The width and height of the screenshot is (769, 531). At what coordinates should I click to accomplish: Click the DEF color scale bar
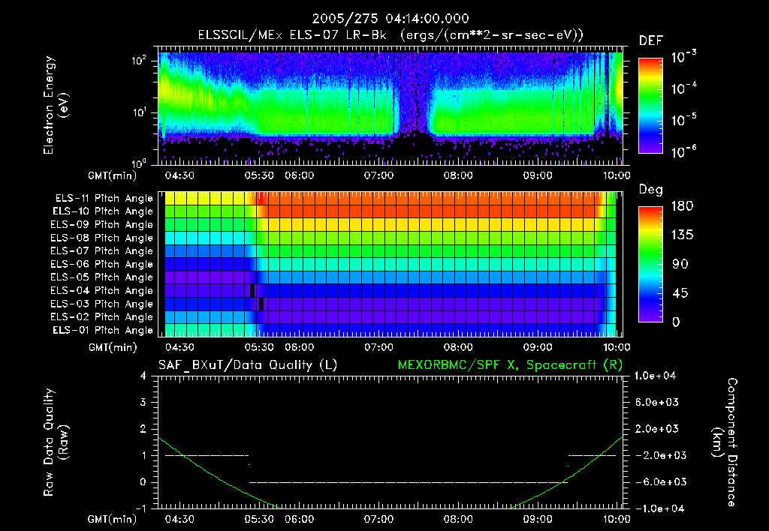(650, 106)
